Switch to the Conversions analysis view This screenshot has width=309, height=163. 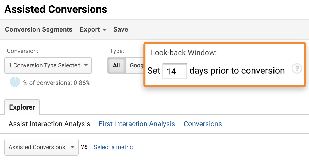click(203, 124)
